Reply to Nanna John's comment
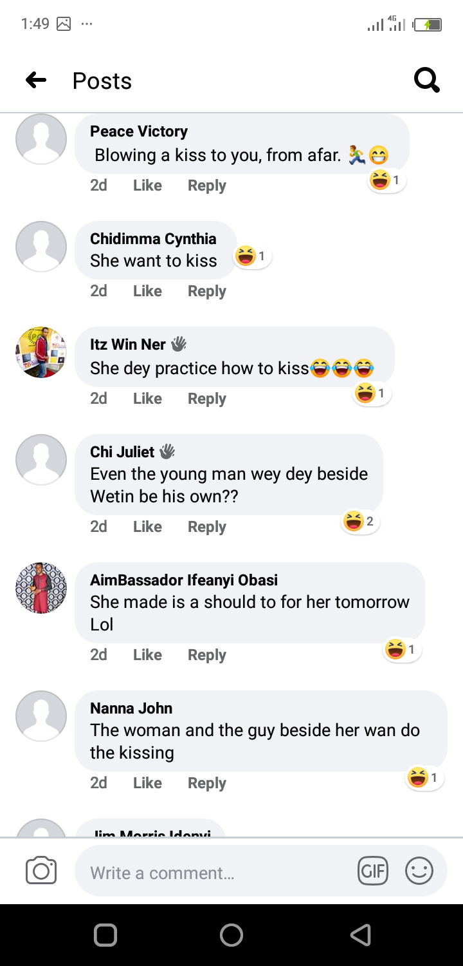Image resolution: width=463 pixels, height=966 pixels. pyautogui.click(x=206, y=783)
